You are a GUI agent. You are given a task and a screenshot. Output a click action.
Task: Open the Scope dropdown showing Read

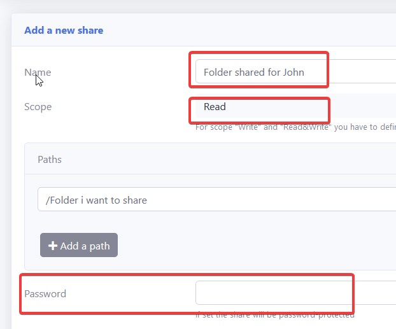click(x=293, y=107)
